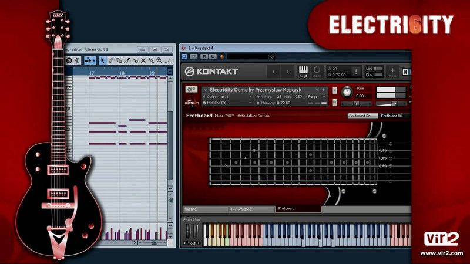Click bar 17 on the ruler

92,73
